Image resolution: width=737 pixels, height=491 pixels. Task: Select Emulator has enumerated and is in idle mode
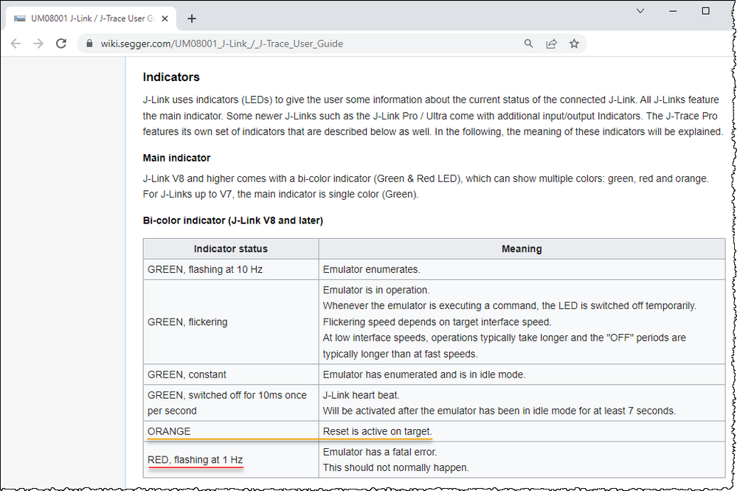pyautogui.click(x=424, y=375)
